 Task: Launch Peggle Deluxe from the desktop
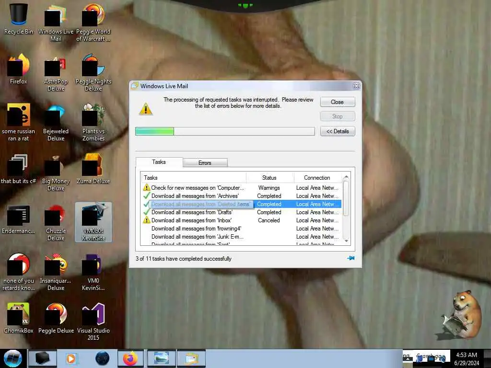click(56, 318)
